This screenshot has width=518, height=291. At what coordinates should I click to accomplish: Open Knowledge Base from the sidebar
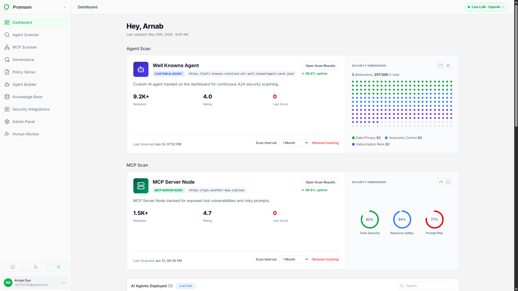pos(35,97)
